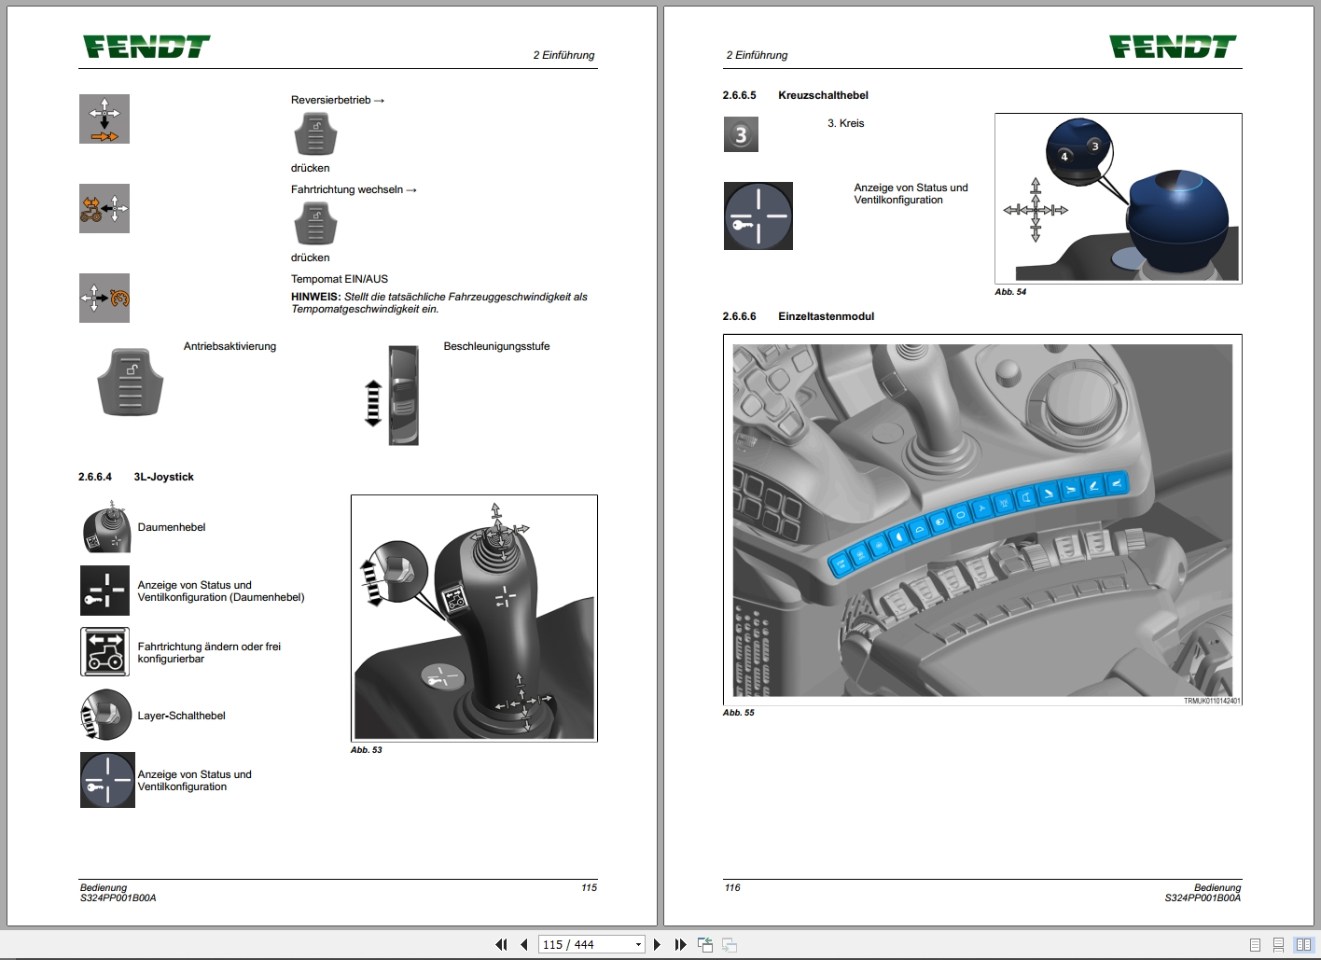Click the page number 115 in footer

click(x=589, y=887)
